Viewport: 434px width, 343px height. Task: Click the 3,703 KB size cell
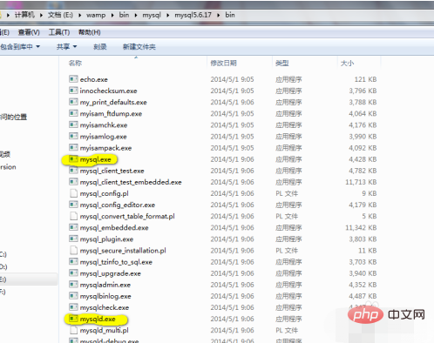tap(363, 262)
